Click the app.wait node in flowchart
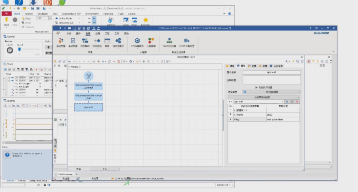Viewport: 358px width, 192px height. tap(88, 107)
